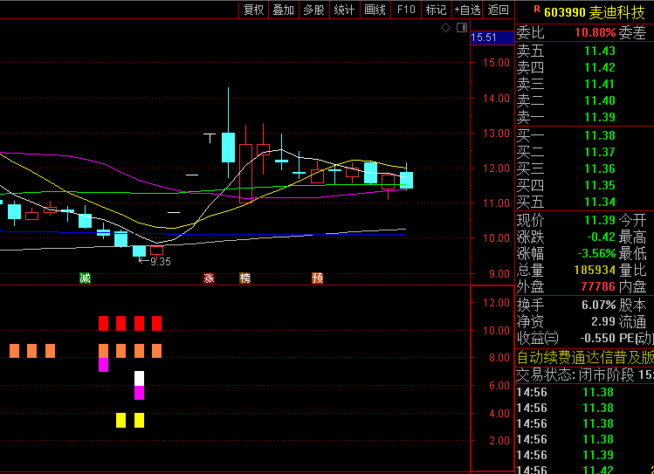
Task: Click the 卖一 ask price 11.39
Action: click(599, 117)
